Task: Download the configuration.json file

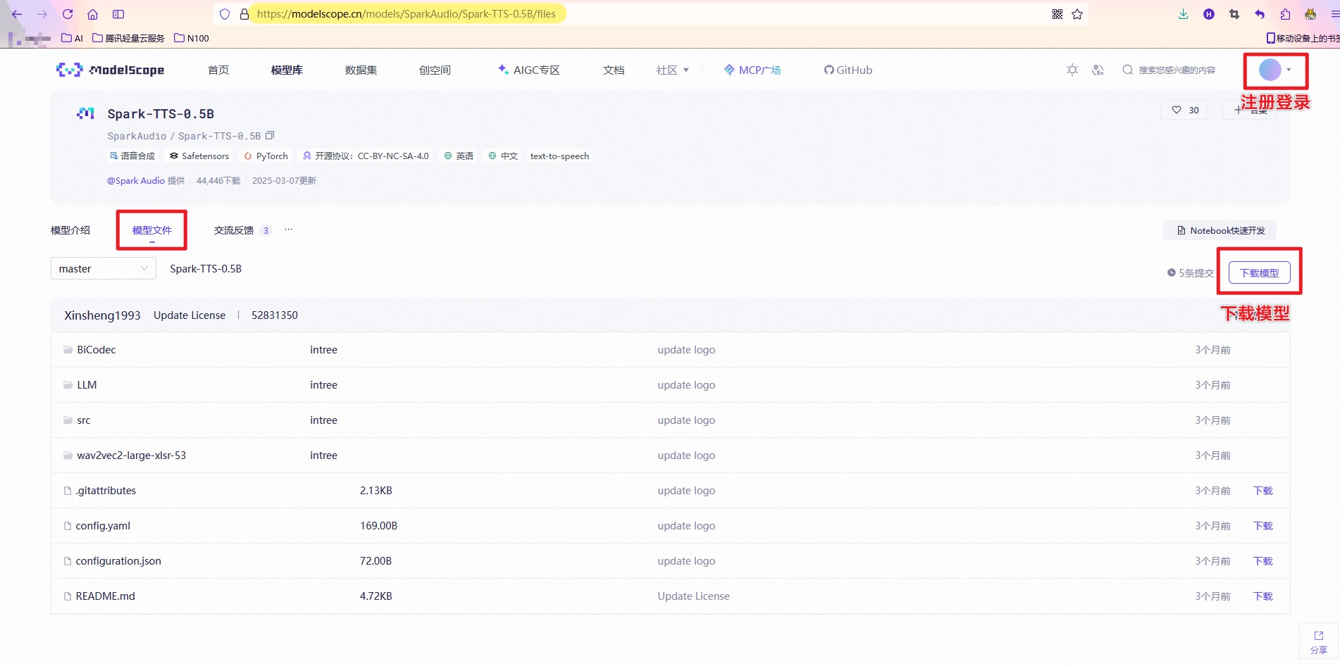Action: click(x=1263, y=561)
